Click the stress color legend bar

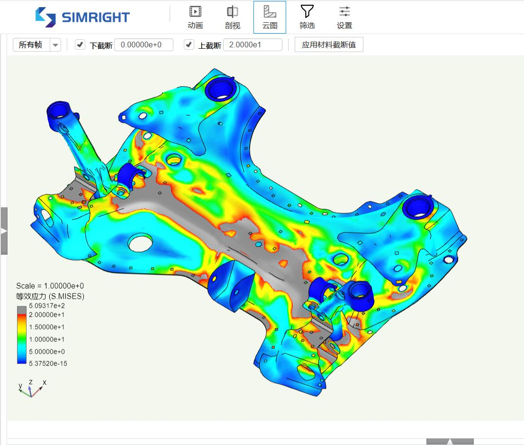pos(22,335)
